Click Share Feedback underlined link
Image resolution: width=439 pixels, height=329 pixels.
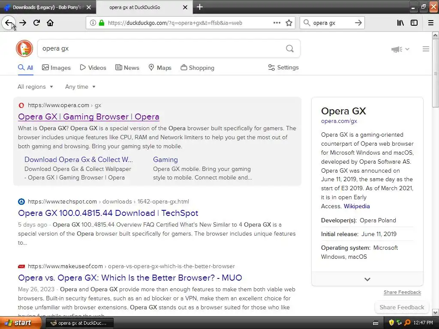[402, 292]
